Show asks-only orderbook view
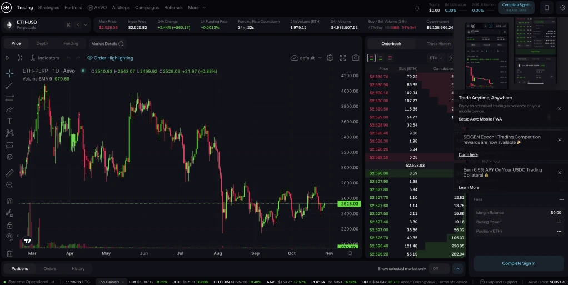Viewport: 568px width, 285px height. point(390,58)
